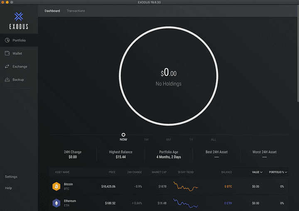
Task: Click Ethereum market cap $19.4B
Action: pos(162,203)
